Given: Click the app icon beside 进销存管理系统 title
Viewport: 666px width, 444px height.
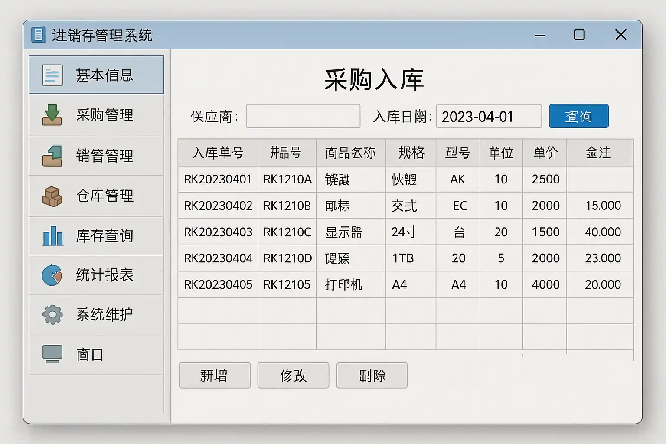Looking at the screenshot, I should point(38,35).
